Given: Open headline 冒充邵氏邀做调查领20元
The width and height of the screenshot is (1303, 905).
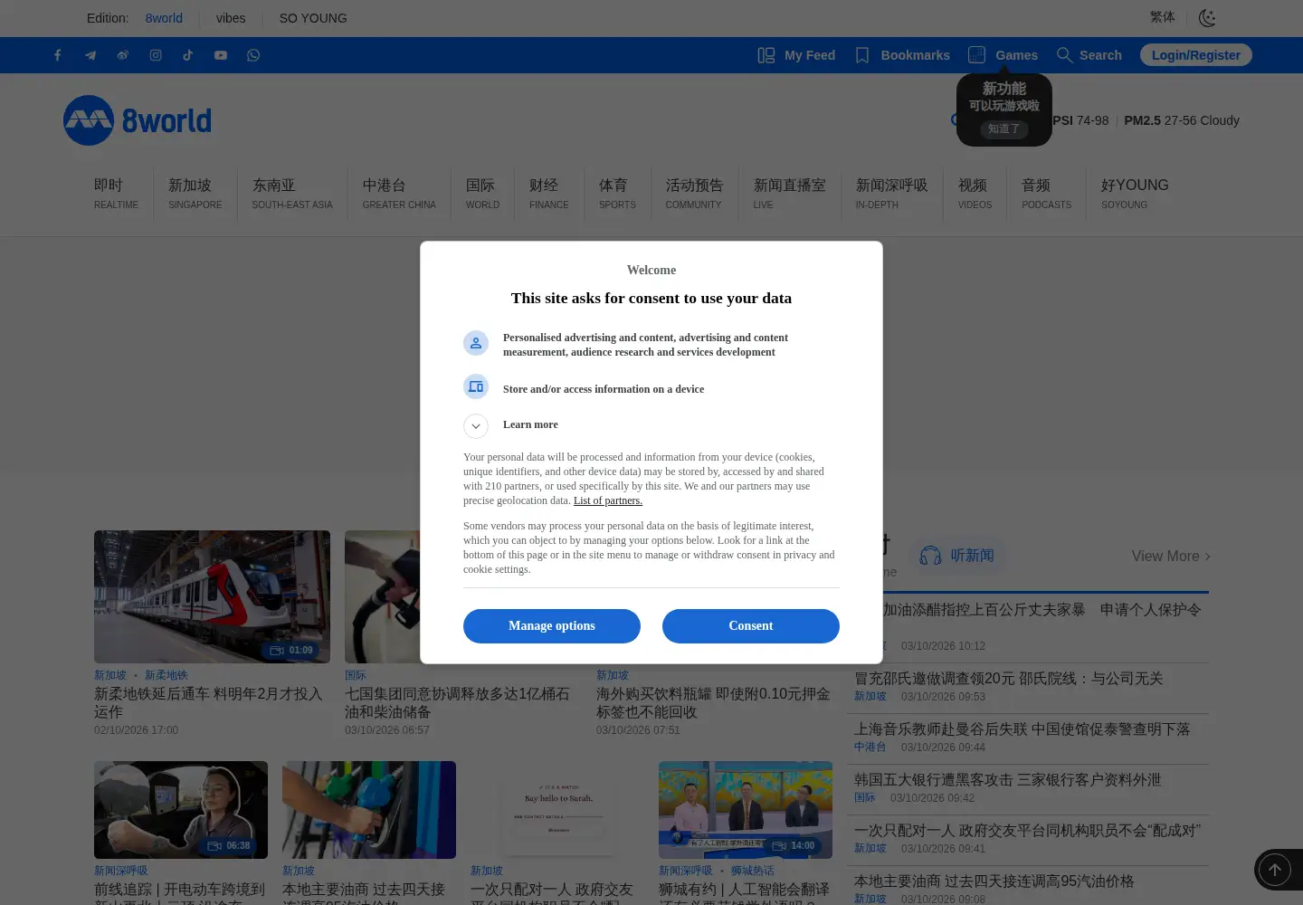Looking at the screenshot, I should 1008,678.
